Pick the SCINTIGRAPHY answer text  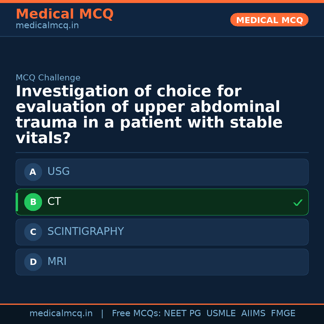click(x=85, y=232)
